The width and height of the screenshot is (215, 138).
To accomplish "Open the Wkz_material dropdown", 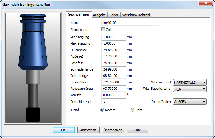I will [190, 82].
